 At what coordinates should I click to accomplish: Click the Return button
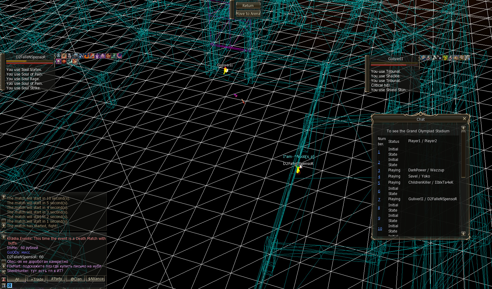248,6
